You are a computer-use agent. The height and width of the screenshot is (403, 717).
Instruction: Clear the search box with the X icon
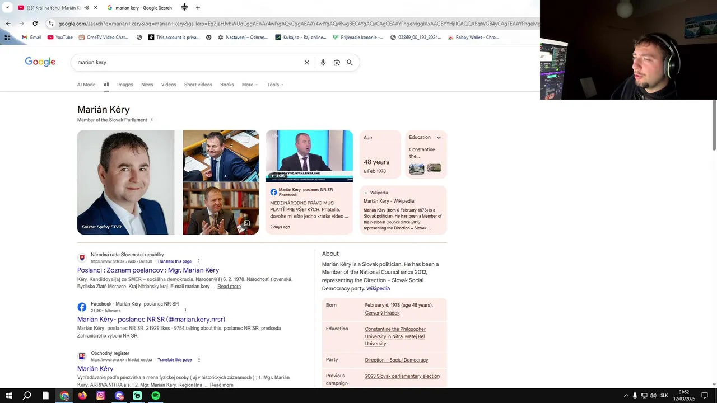tap(306, 62)
